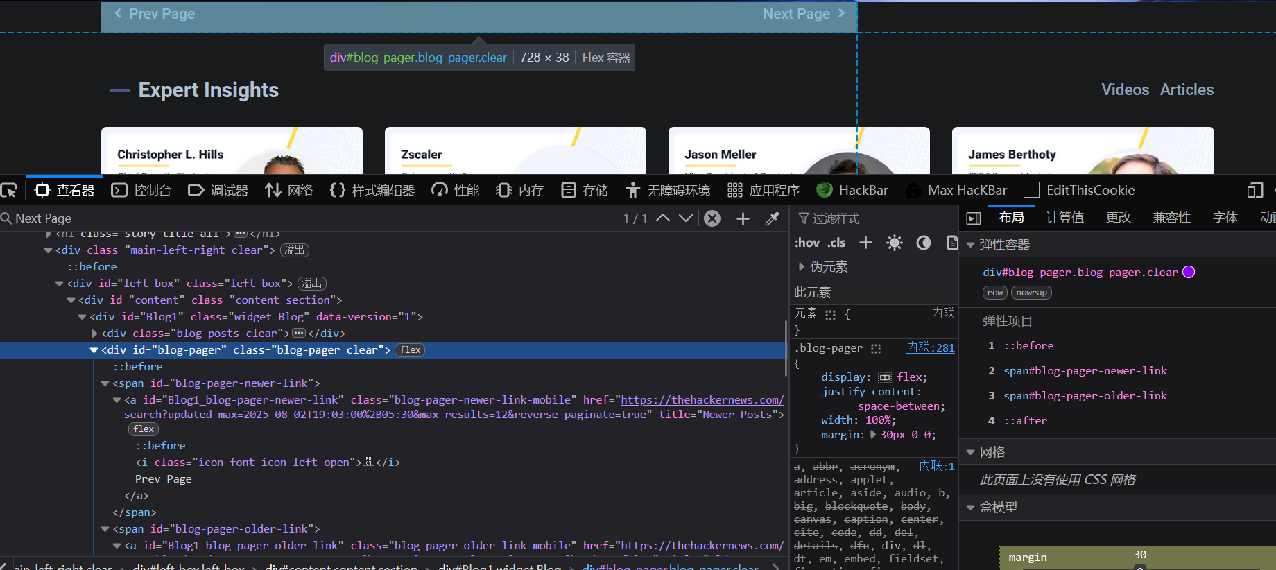Toggle the flexbox editor icon beside display
1276x570 pixels.
click(x=885, y=377)
